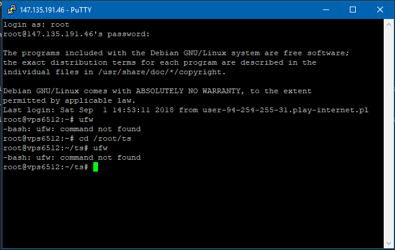Screen dimensions: 395x250
Task: Maximize the PuTTY window
Action: click(x=353, y=10)
